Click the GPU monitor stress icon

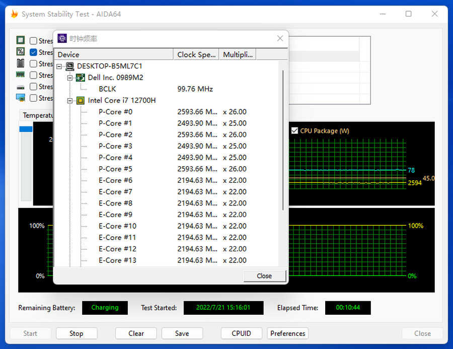point(21,98)
